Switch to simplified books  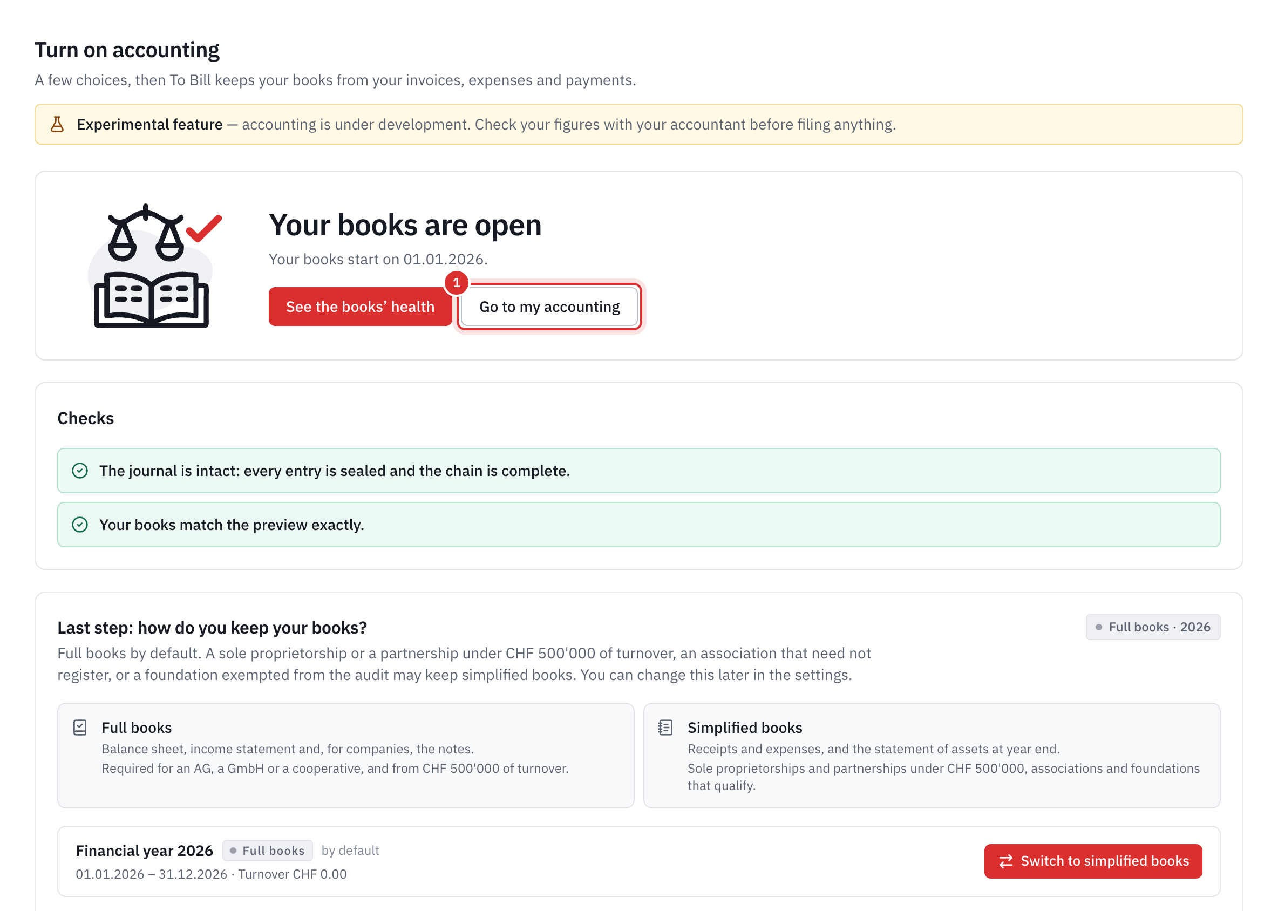pos(1093,861)
